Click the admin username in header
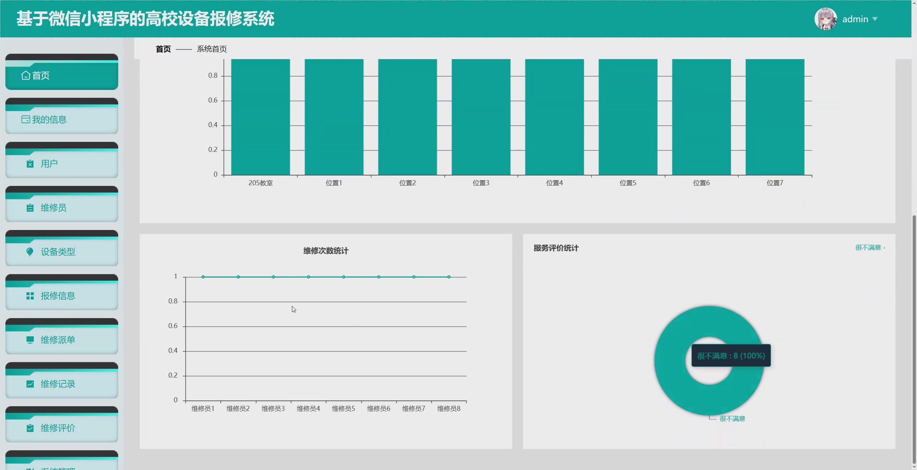917x470 pixels. [855, 19]
